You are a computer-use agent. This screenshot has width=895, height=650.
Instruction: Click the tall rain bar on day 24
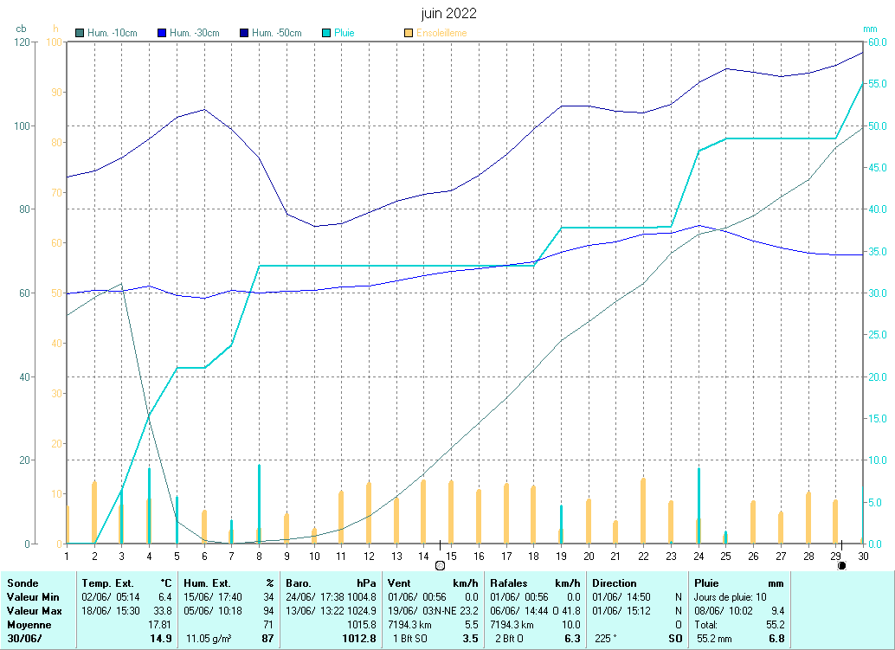699,505
